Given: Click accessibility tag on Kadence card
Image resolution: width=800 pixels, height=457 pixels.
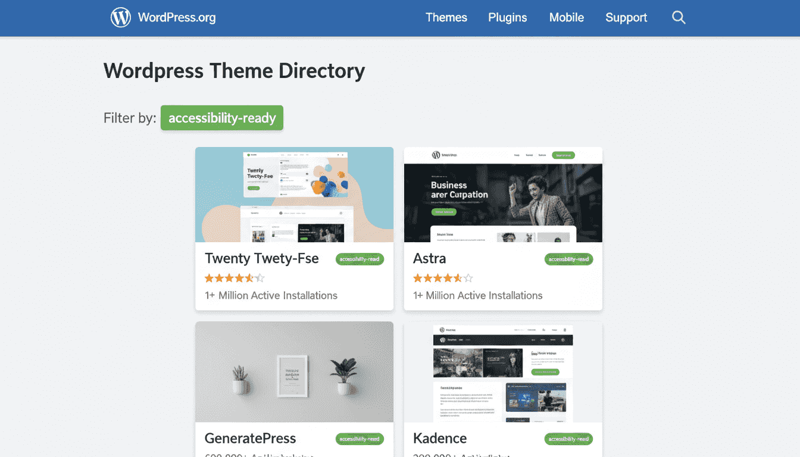Looking at the screenshot, I should click(569, 439).
